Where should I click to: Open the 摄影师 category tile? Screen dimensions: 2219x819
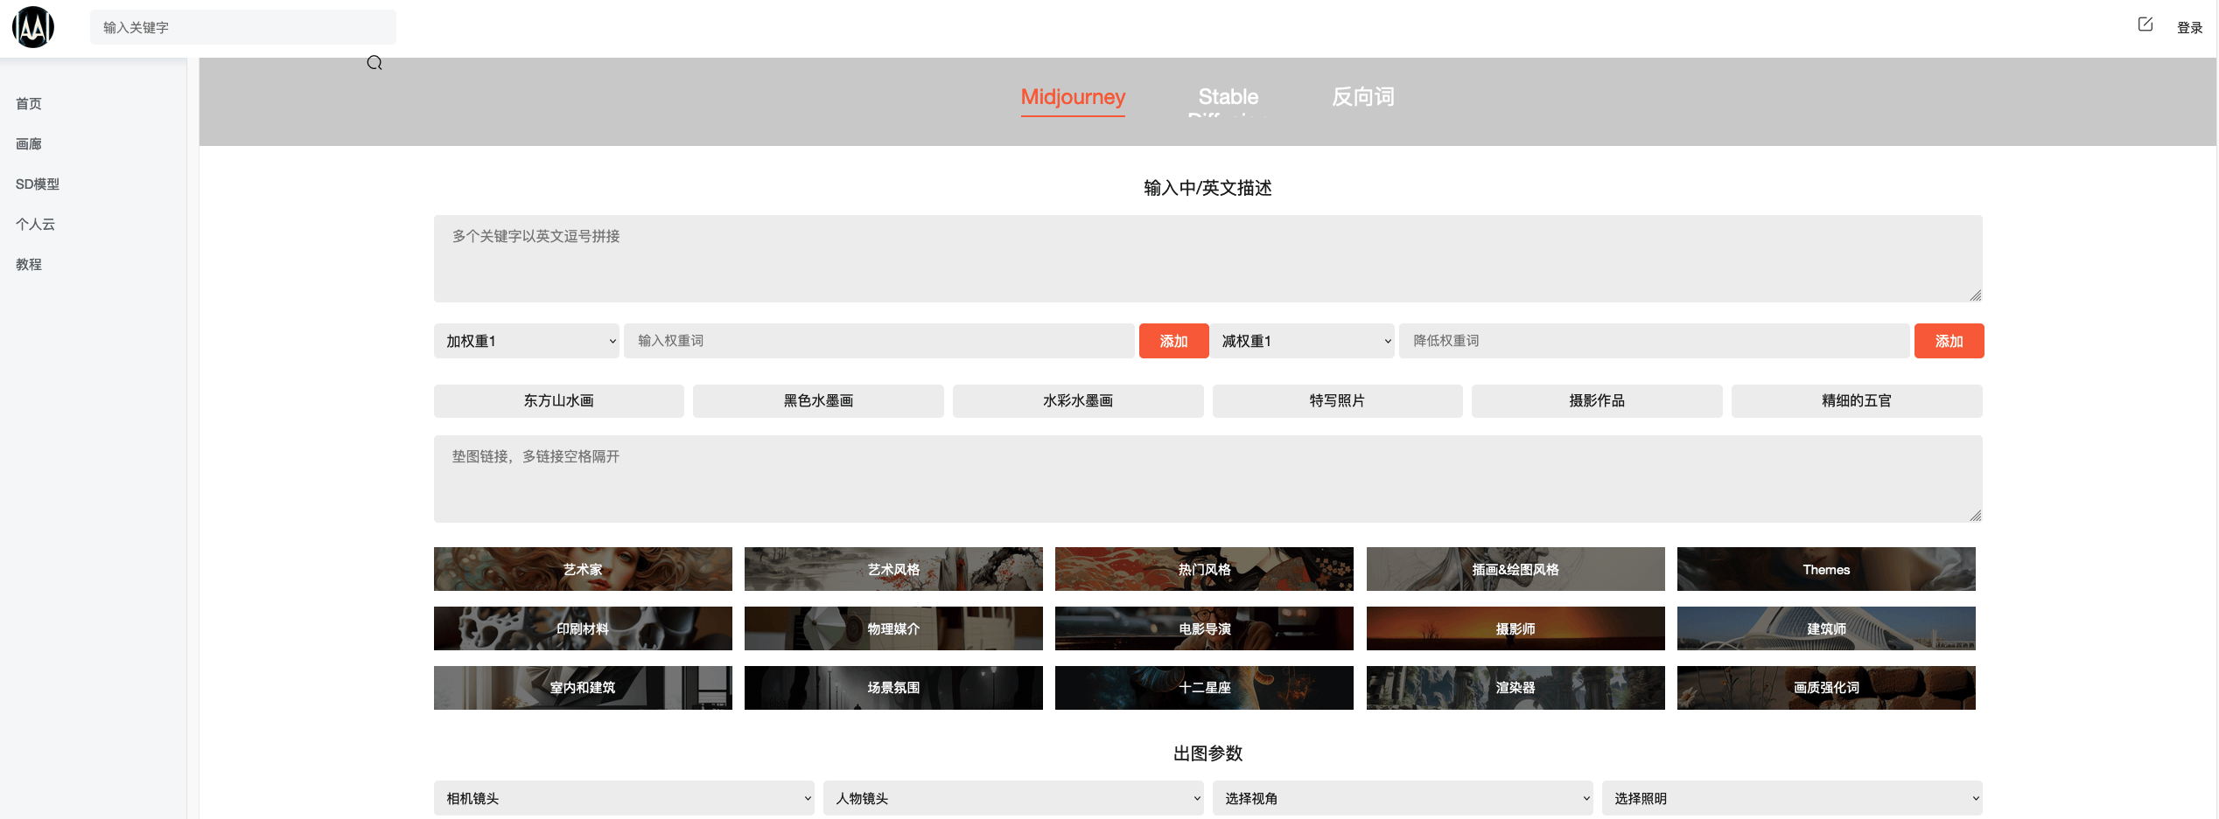point(1515,628)
